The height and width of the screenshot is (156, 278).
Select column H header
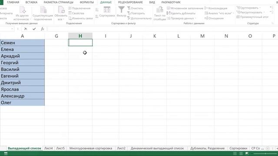pyautogui.click(x=80, y=36)
